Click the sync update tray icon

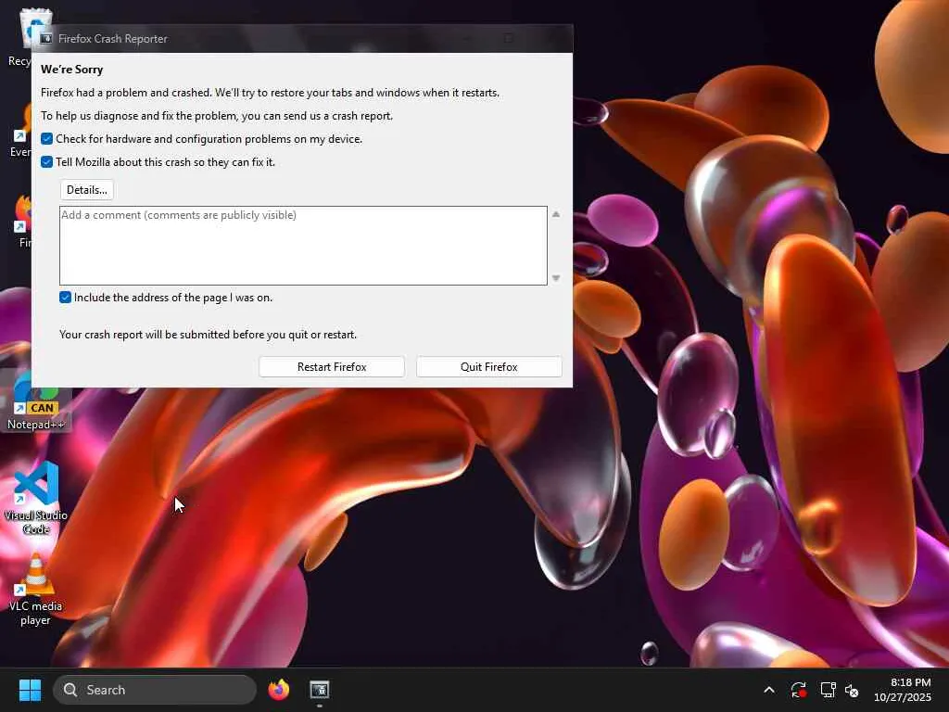pos(798,690)
